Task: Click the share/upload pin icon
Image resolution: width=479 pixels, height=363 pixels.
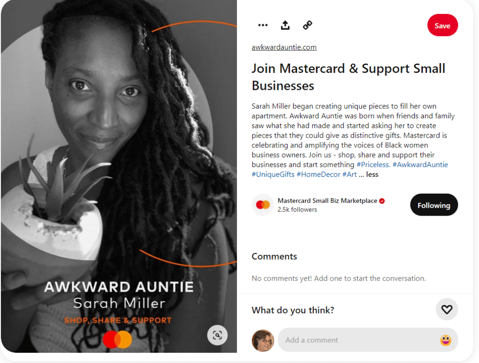Action: pyautogui.click(x=285, y=25)
